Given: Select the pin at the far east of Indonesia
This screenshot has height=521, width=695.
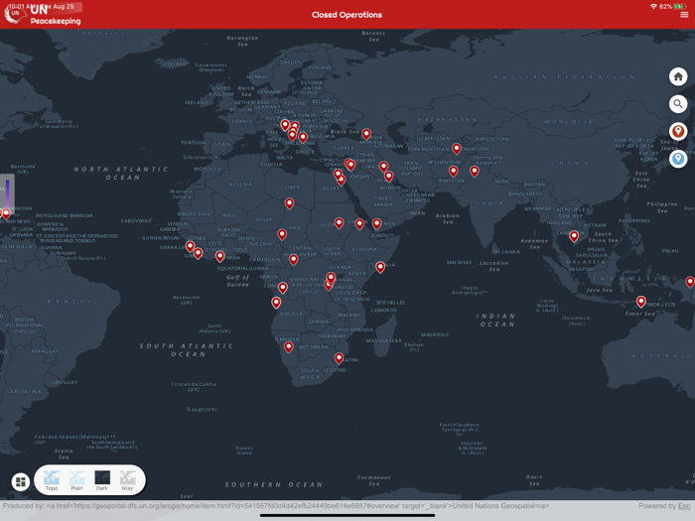Looking at the screenshot, I should pyautogui.click(x=690, y=282).
